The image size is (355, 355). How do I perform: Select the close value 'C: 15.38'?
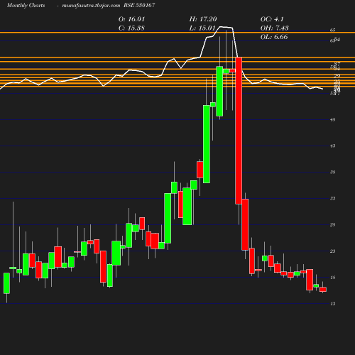(131, 28)
